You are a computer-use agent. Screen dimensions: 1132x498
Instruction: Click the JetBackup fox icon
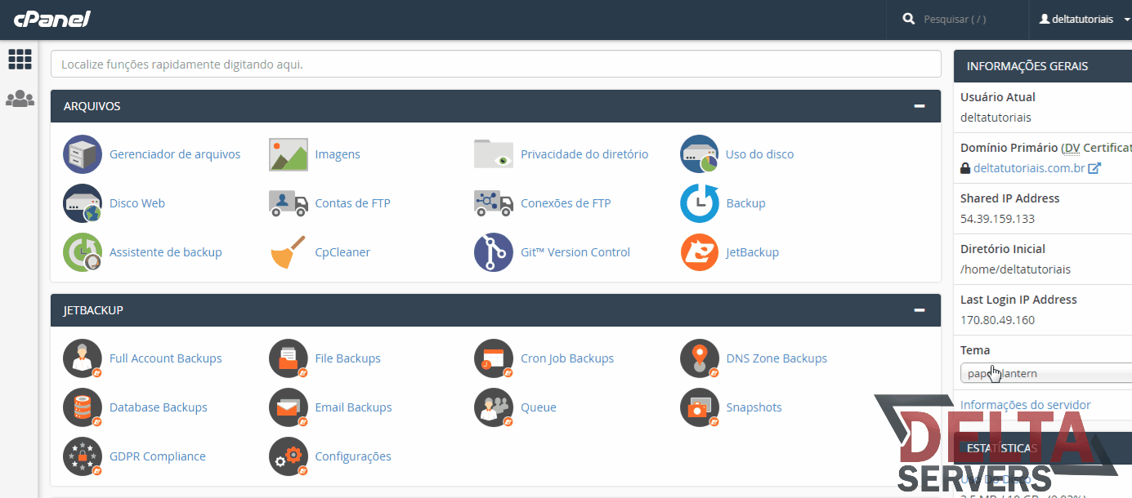pyautogui.click(x=700, y=252)
